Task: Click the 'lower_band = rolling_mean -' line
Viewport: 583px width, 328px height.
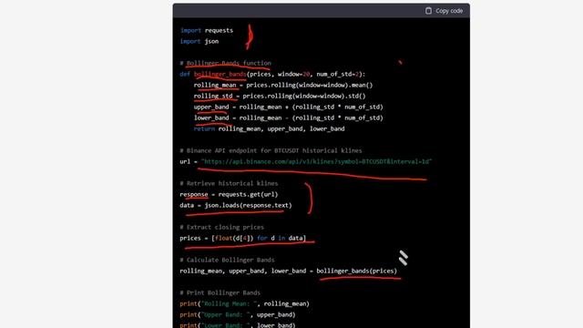Action: point(288,118)
